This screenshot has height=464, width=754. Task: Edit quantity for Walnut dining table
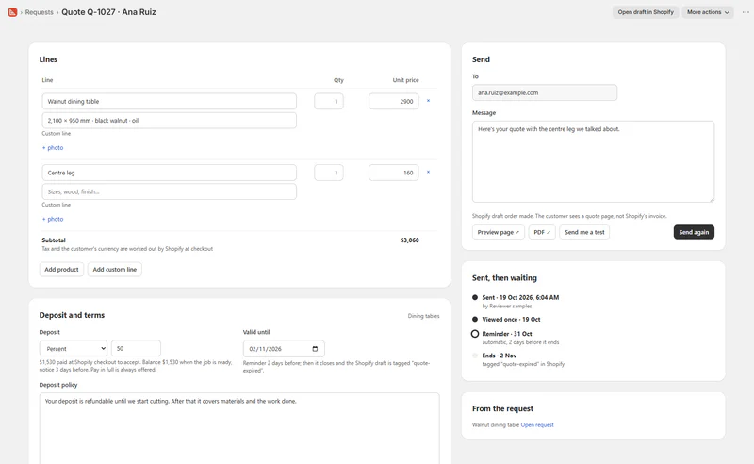(x=329, y=101)
